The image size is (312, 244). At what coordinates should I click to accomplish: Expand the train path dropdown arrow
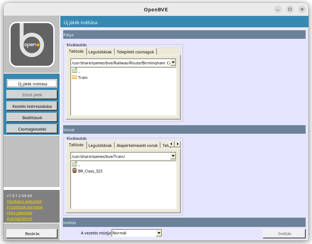click(x=173, y=156)
